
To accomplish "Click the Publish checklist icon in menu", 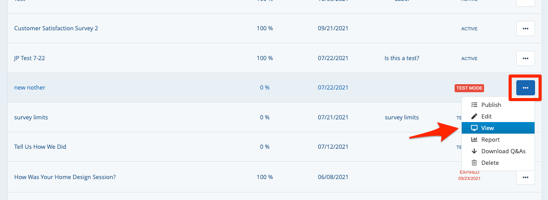I will coord(474,105).
